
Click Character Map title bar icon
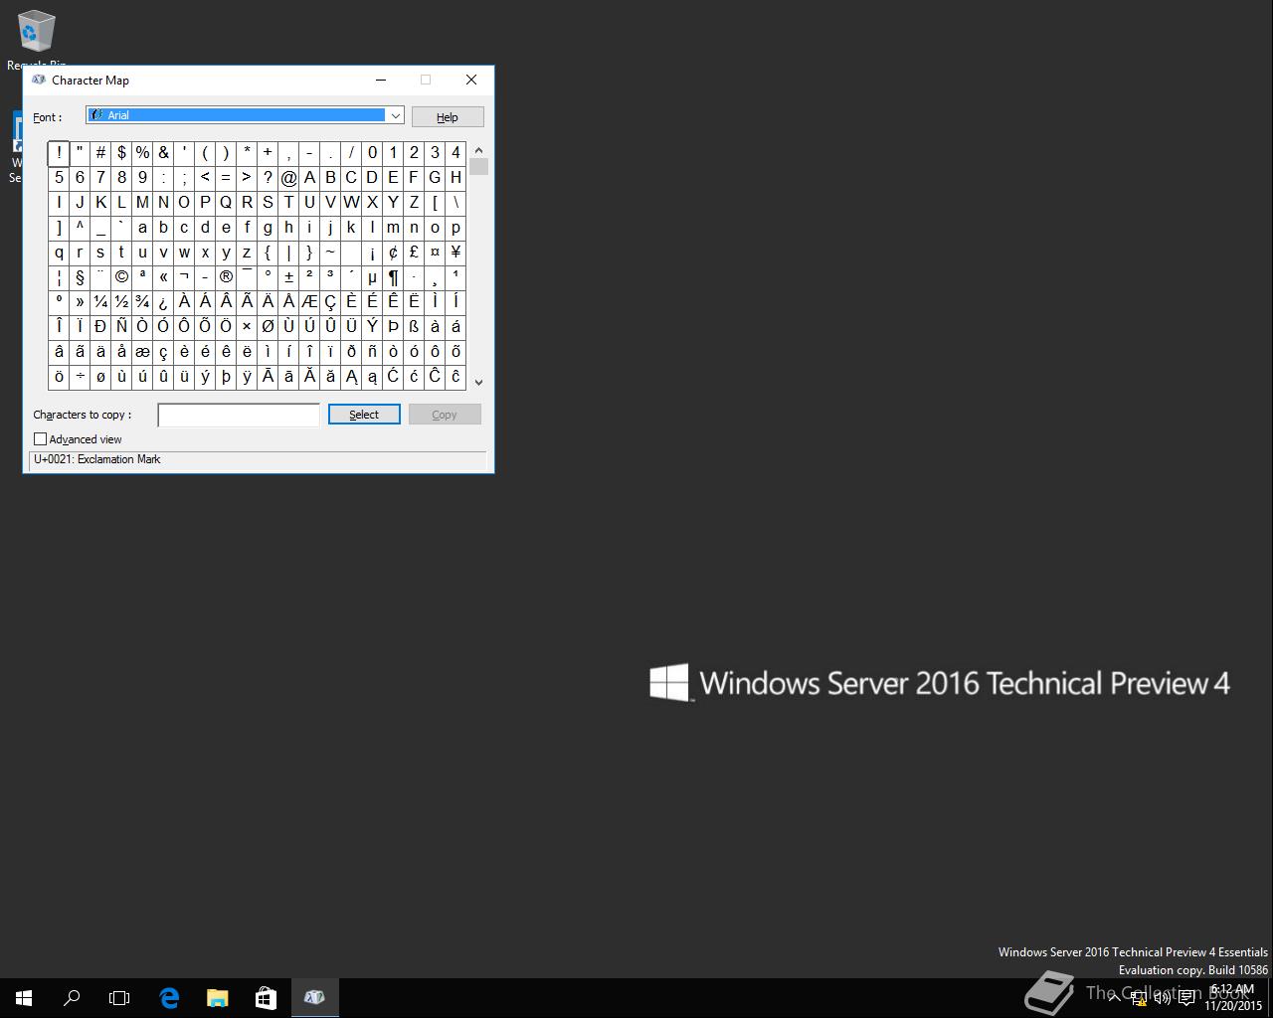click(x=38, y=80)
